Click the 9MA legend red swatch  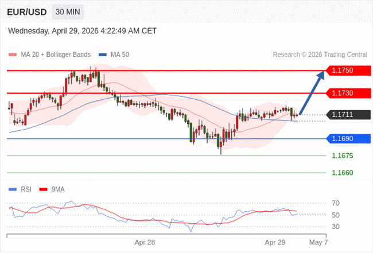43,189
